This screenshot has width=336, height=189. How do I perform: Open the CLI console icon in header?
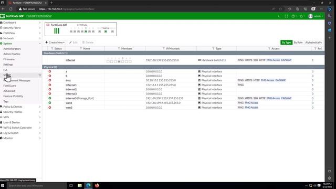point(279,16)
